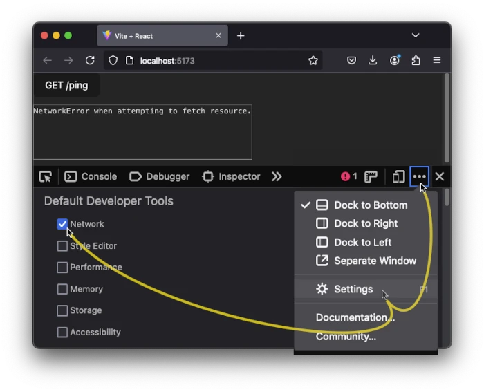Uncheck the Network tool checkbox

(62, 224)
